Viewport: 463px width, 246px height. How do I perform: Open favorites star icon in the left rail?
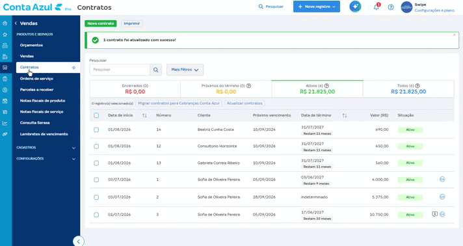(x=5, y=34)
